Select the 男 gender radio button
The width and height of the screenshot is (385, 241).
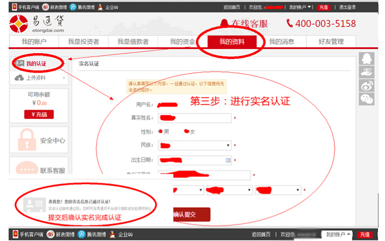pos(161,131)
